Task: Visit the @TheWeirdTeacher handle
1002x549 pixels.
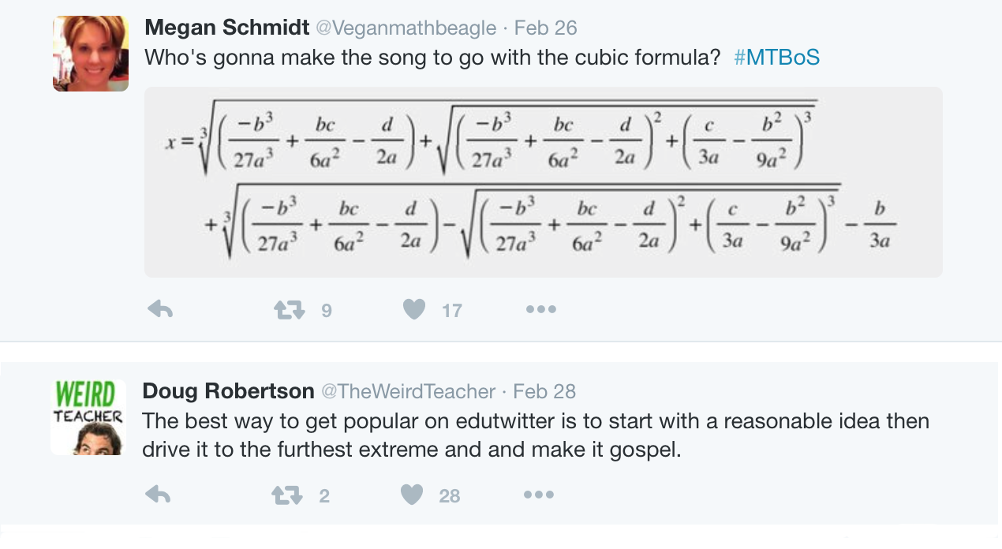Action: [x=407, y=391]
